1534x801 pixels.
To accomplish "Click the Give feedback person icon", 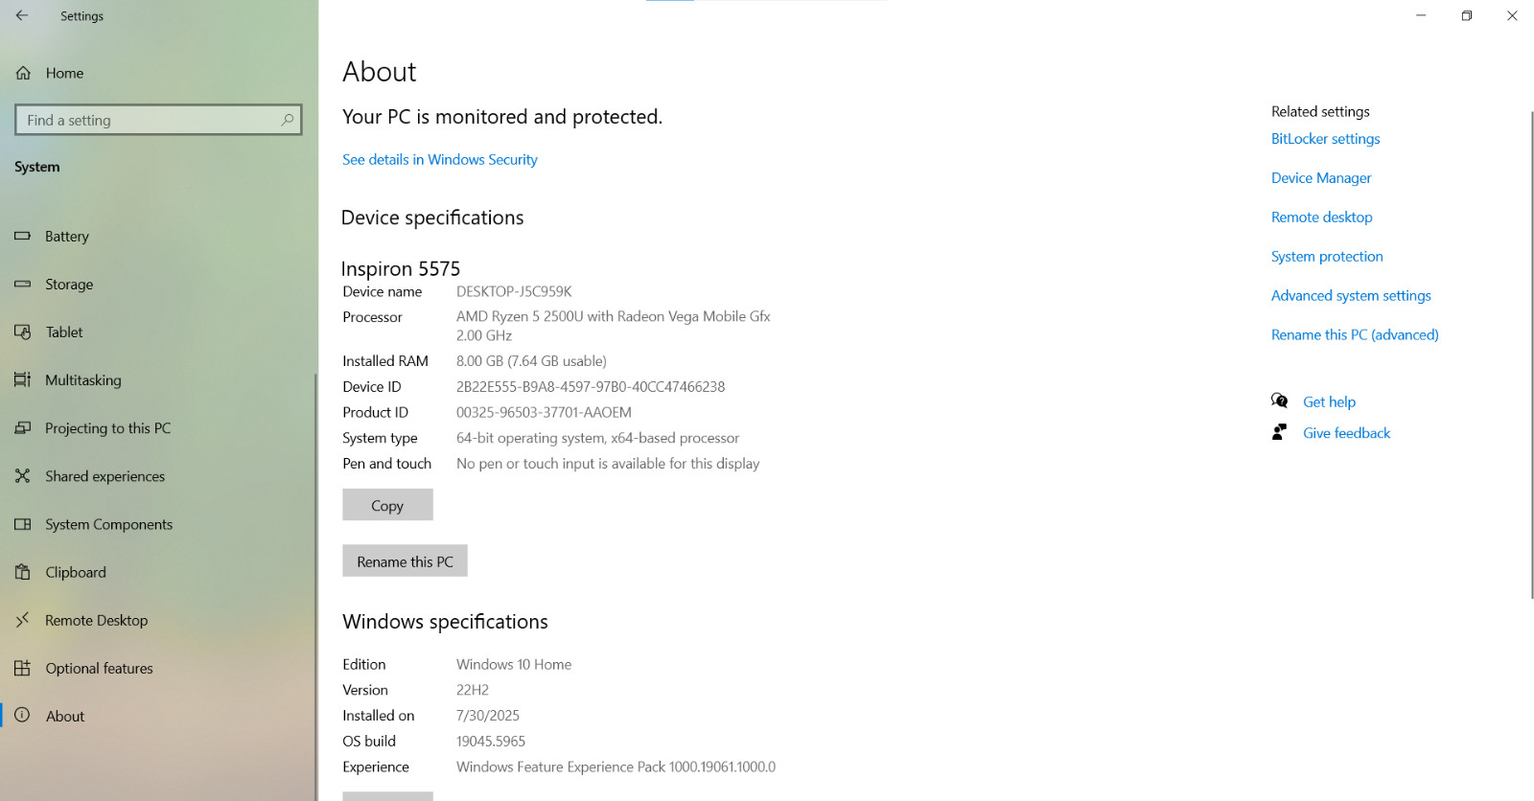I will 1279,432.
